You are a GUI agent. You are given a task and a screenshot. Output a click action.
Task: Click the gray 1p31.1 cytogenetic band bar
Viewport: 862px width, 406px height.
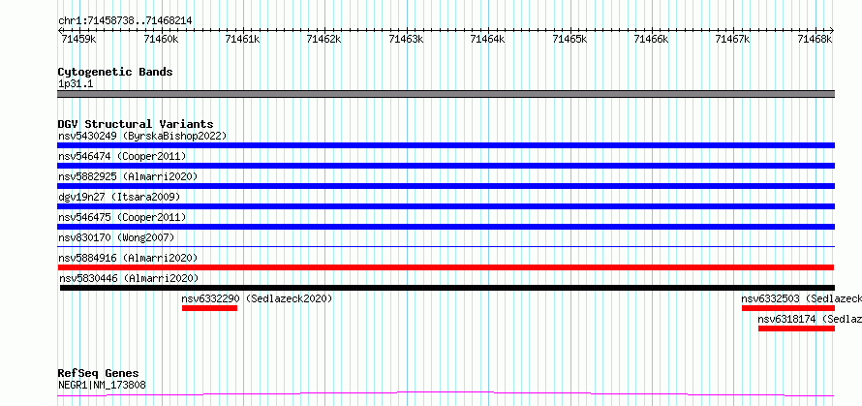tap(446, 94)
